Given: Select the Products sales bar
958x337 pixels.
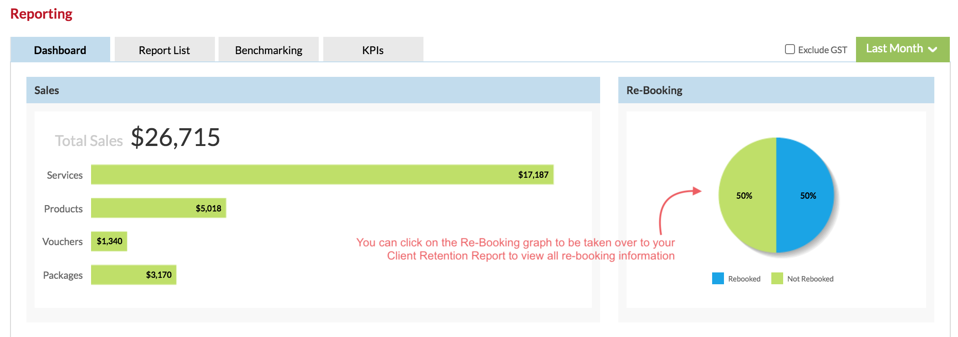Looking at the screenshot, I should [158, 208].
